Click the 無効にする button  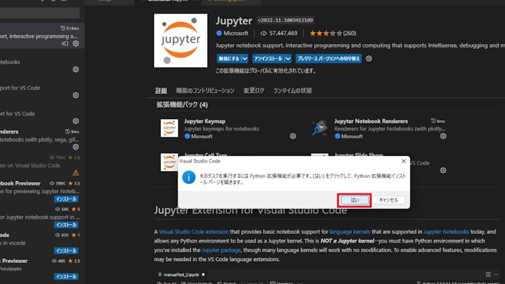[x=229, y=59]
